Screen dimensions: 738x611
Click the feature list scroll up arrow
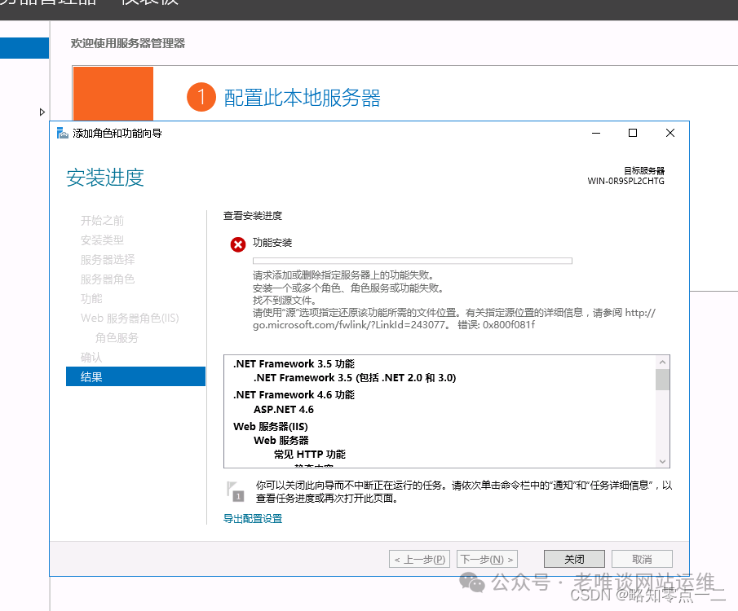pos(662,363)
